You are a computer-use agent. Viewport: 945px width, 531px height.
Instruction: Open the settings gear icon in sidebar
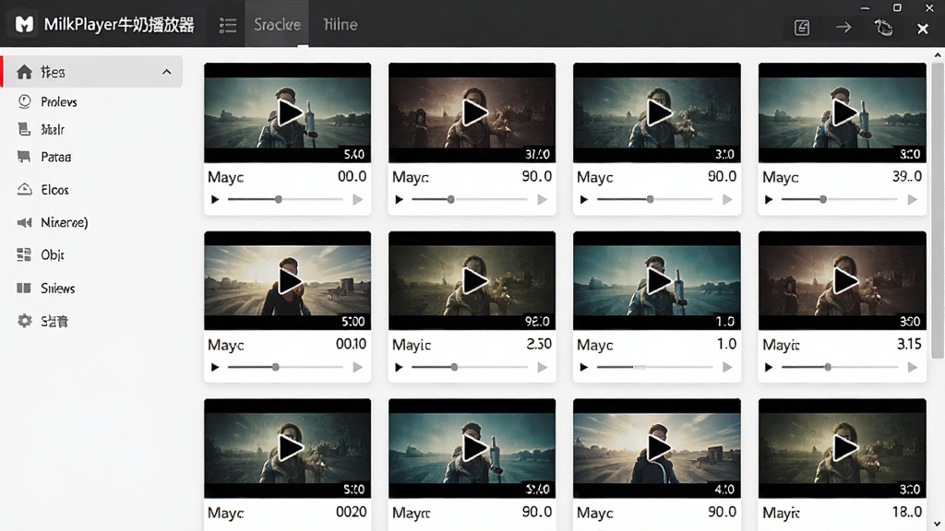(24, 321)
